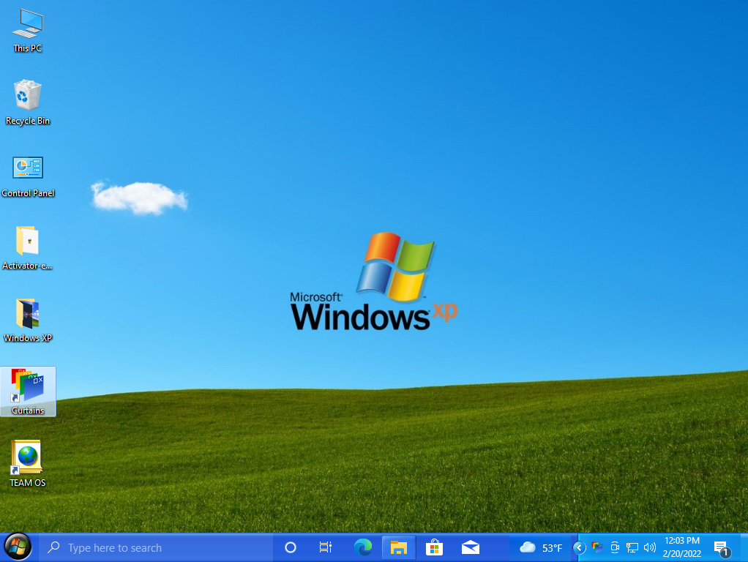Select the This PC desktop icon
Screen dimensions: 748x562
28,31
